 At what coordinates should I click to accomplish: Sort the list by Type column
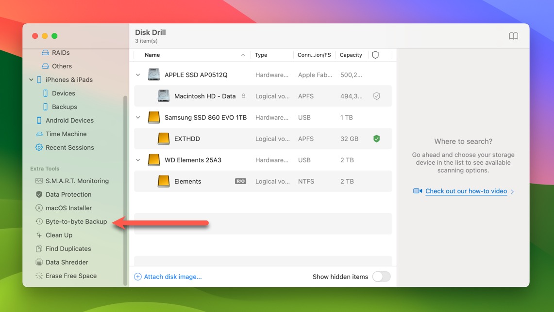[261, 55]
